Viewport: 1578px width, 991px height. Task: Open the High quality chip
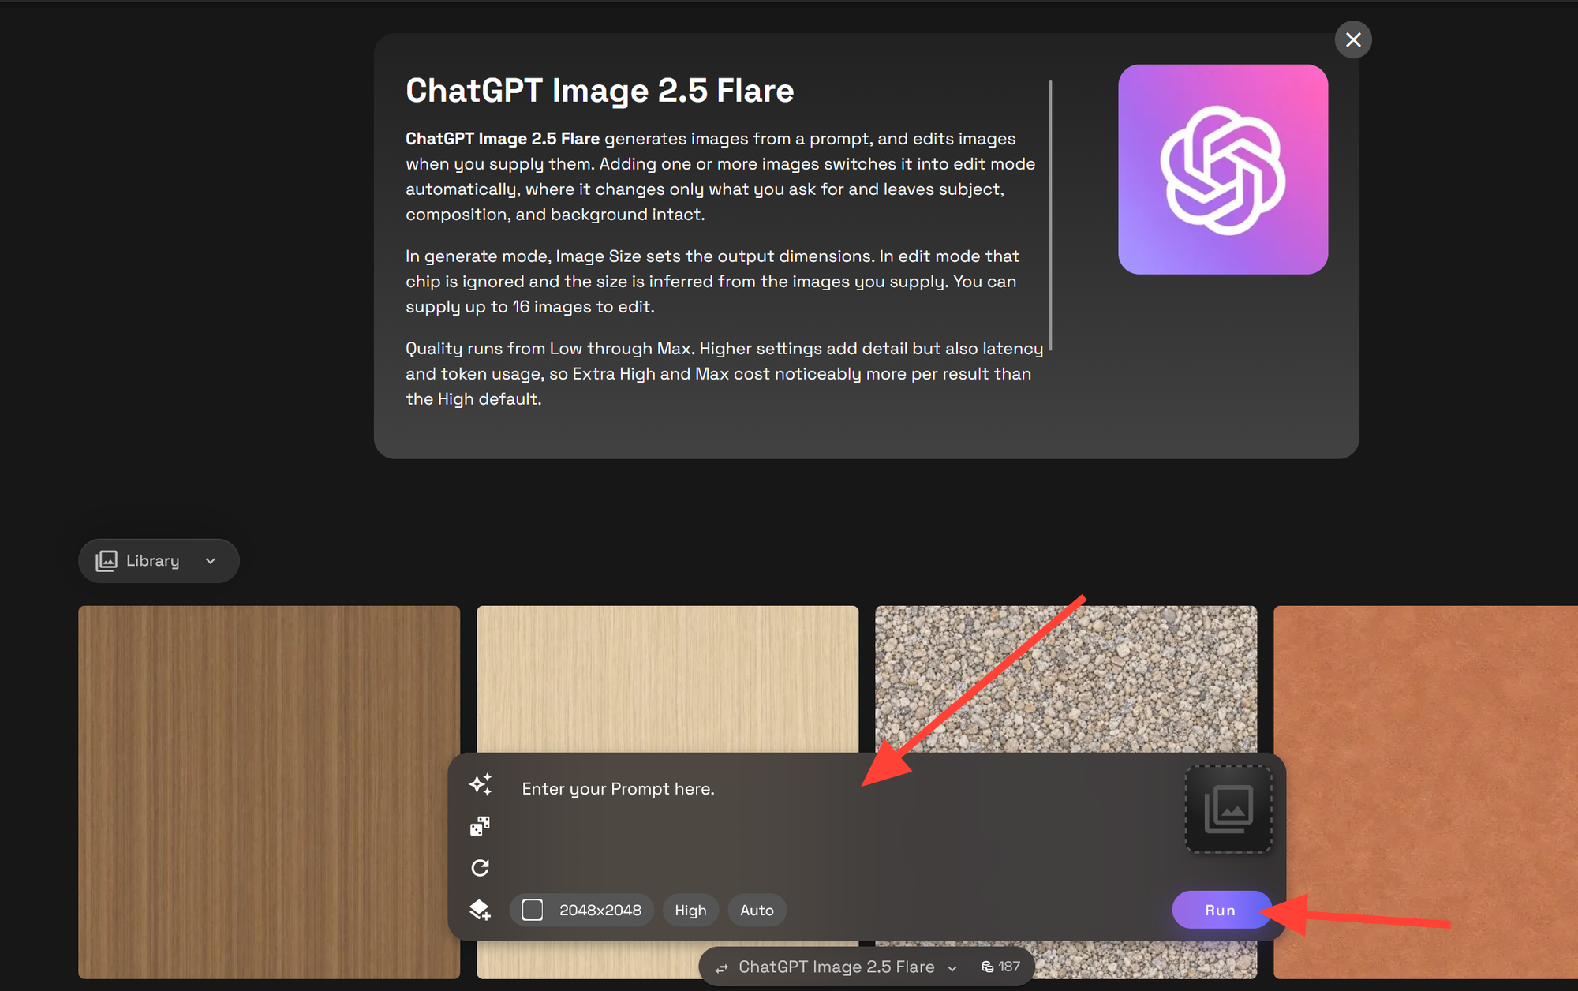[x=690, y=910]
